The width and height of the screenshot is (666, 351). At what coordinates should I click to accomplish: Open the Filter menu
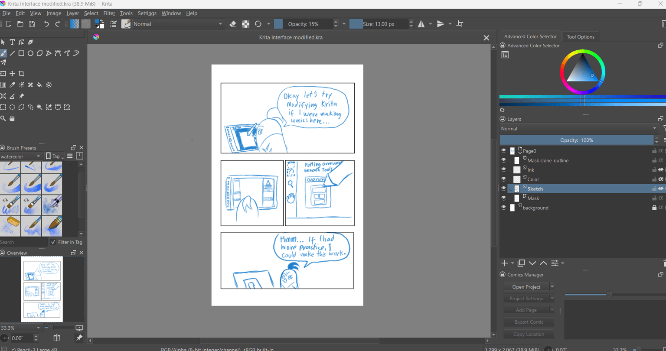109,13
